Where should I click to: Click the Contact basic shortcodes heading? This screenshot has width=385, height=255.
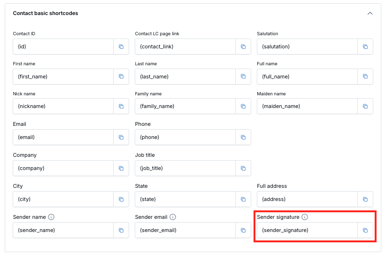pos(46,14)
